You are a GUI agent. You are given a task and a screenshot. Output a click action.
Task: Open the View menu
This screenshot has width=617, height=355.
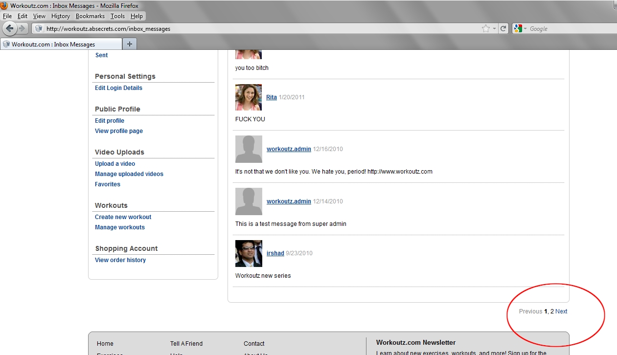pos(39,16)
